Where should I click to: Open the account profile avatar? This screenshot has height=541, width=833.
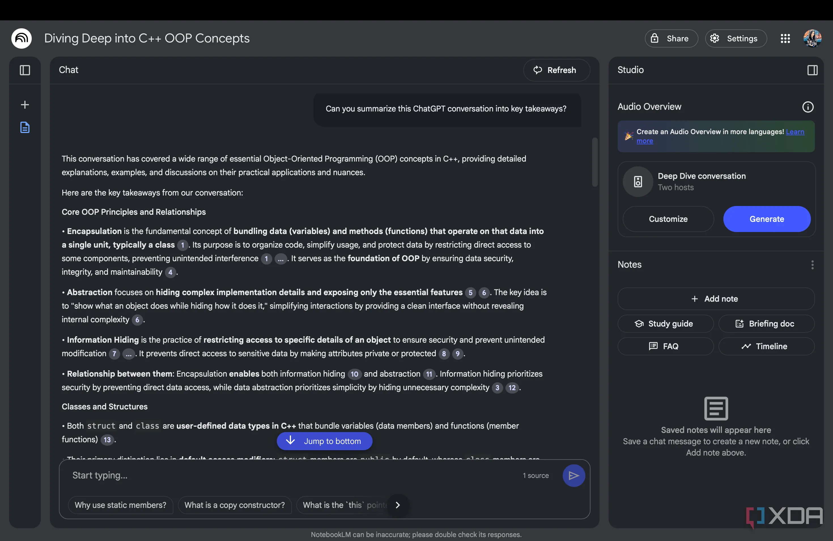(812, 38)
